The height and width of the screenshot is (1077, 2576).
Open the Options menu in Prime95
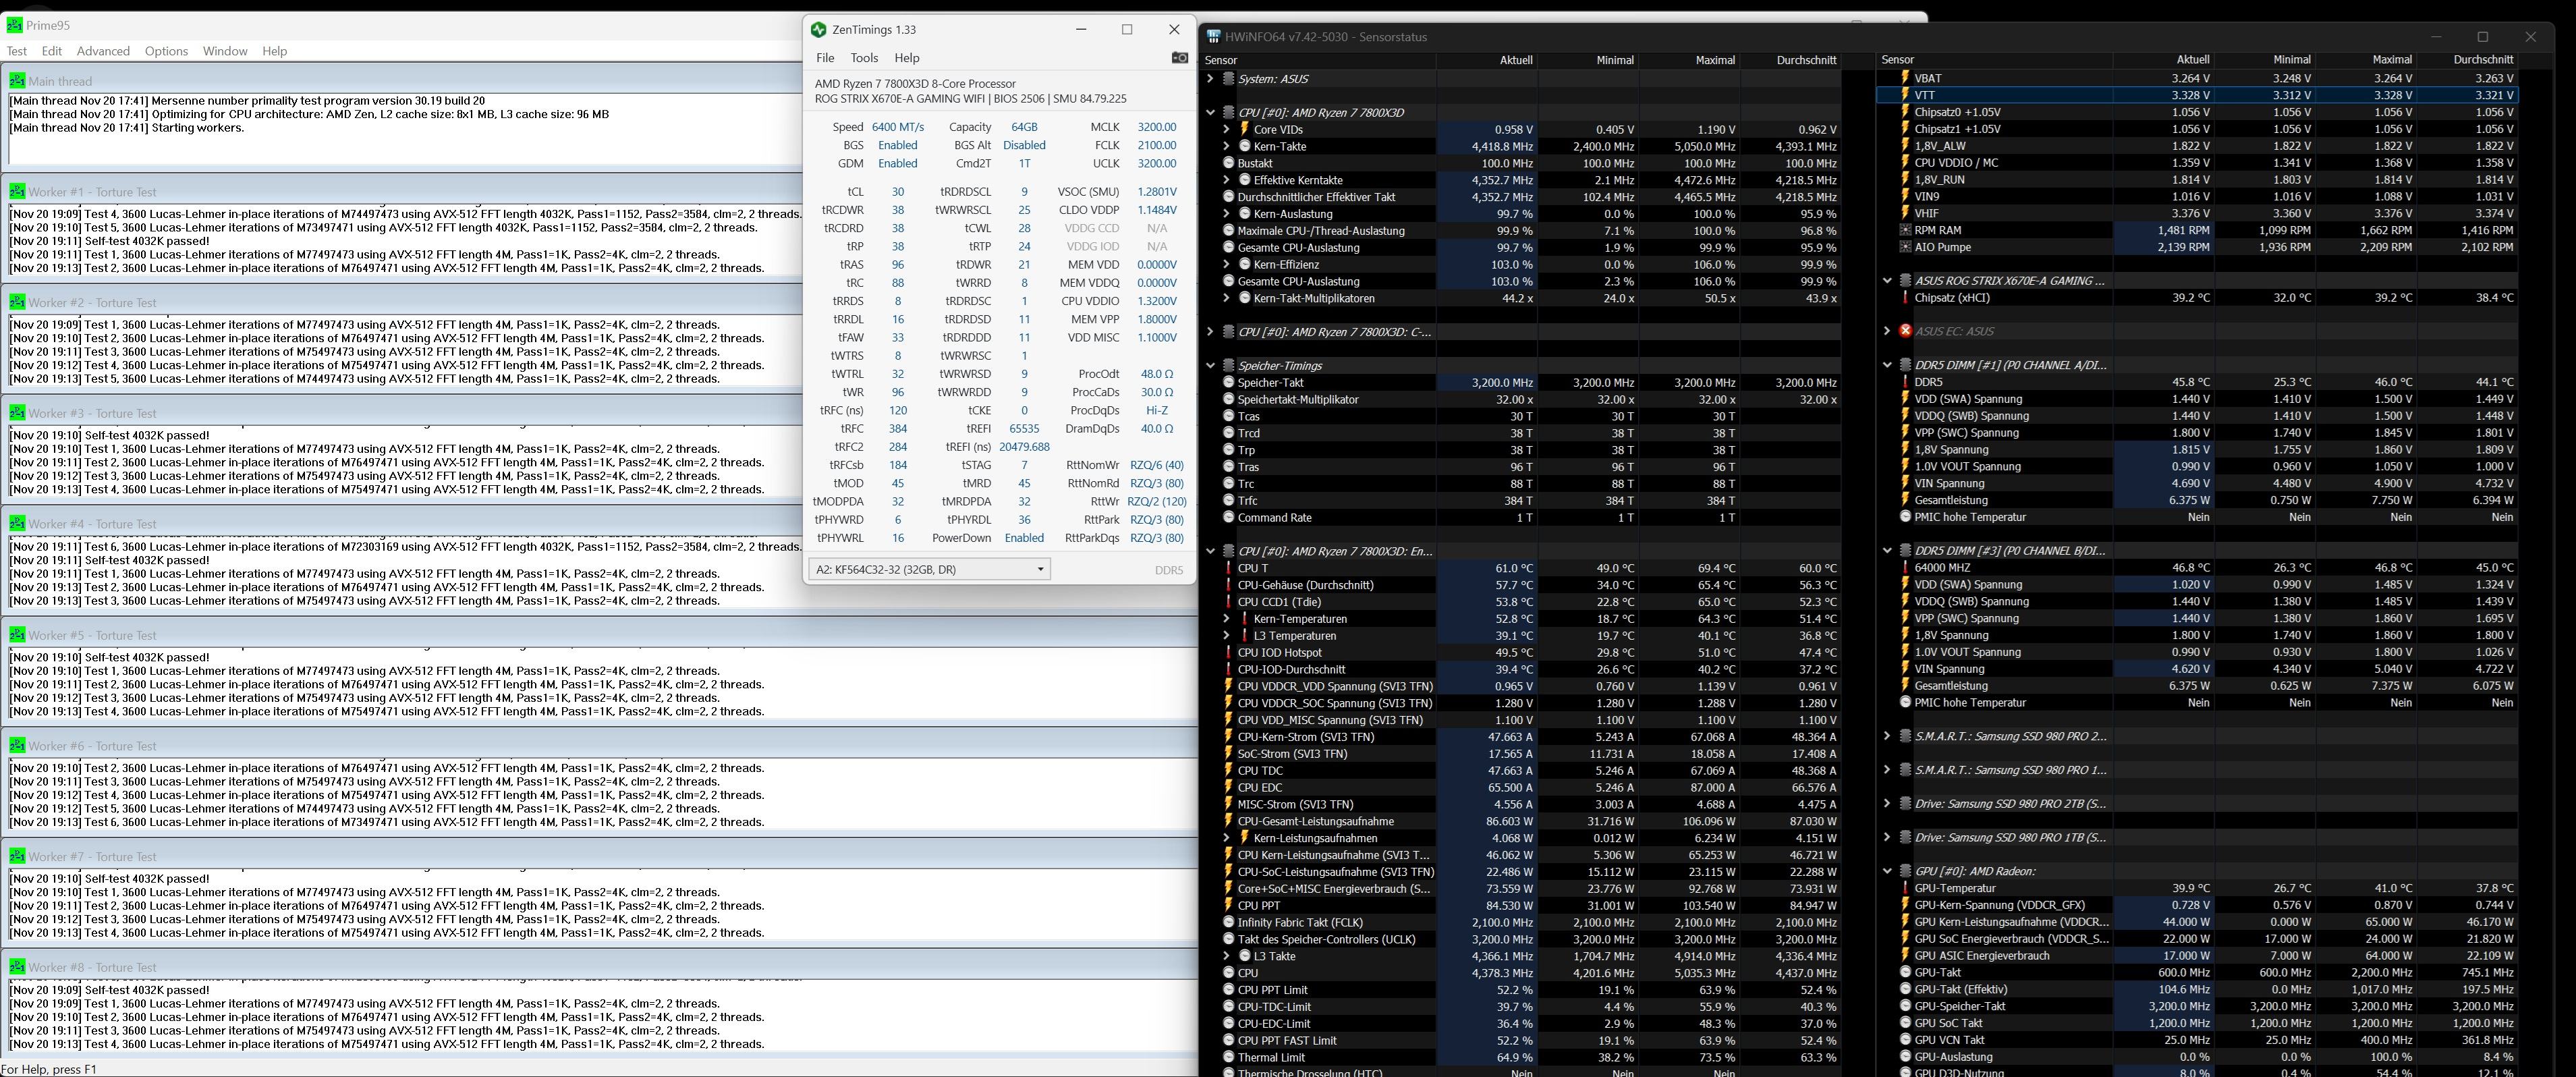pyautogui.click(x=166, y=51)
